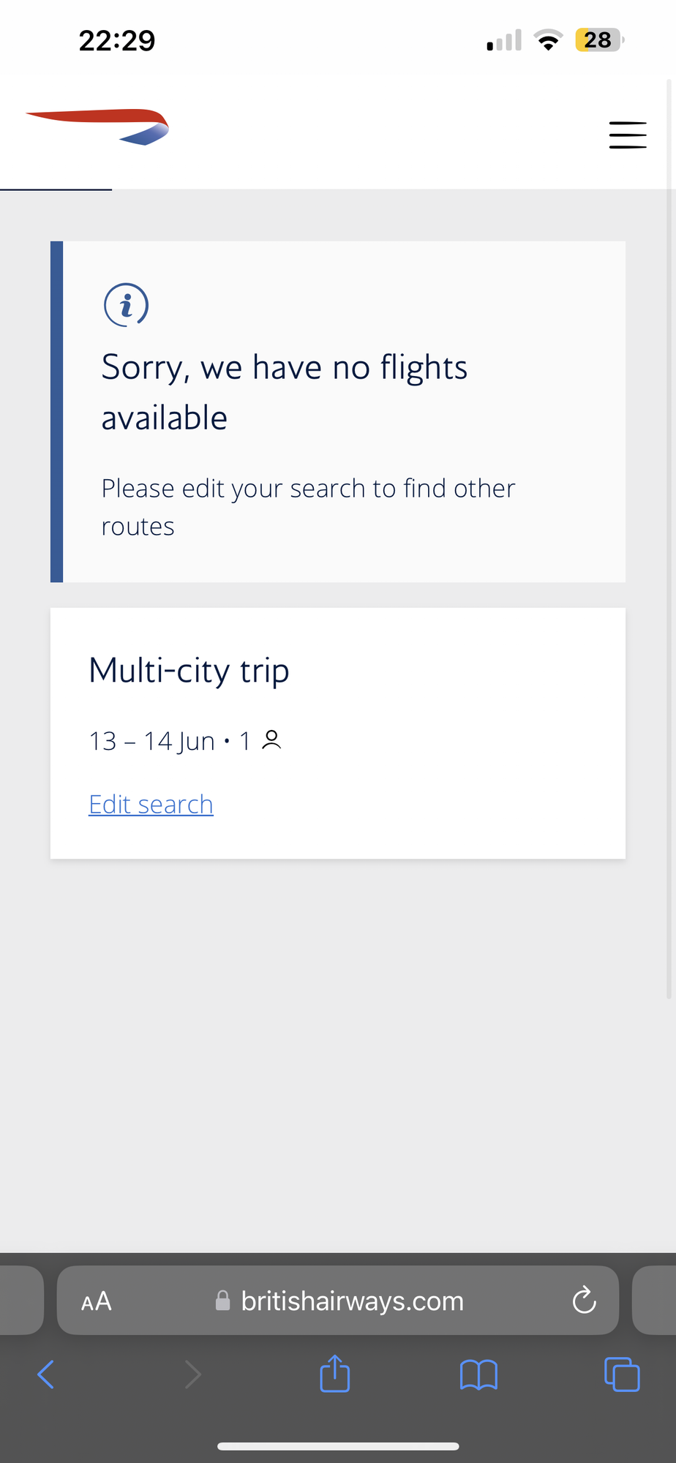
Task: Tap the passenger person icon
Action: (x=271, y=740)
